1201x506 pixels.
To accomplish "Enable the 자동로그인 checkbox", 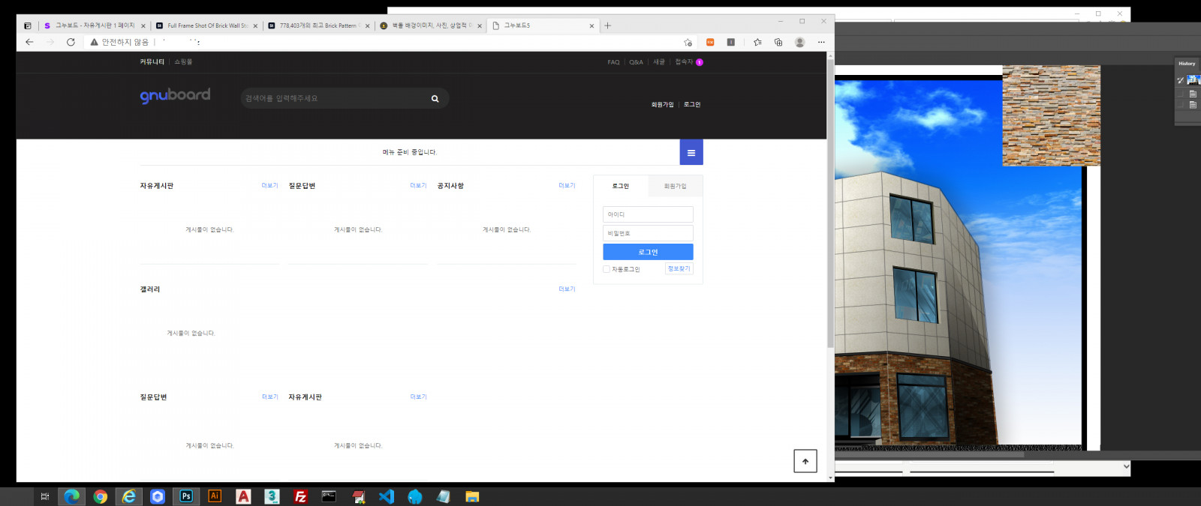I will (607, 269).
